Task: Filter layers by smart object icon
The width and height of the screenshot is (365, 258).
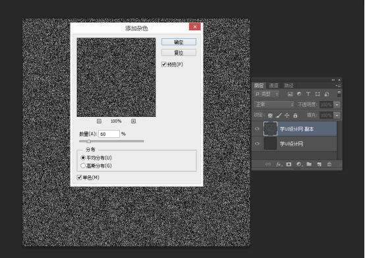Action: [x=327, y=94]
